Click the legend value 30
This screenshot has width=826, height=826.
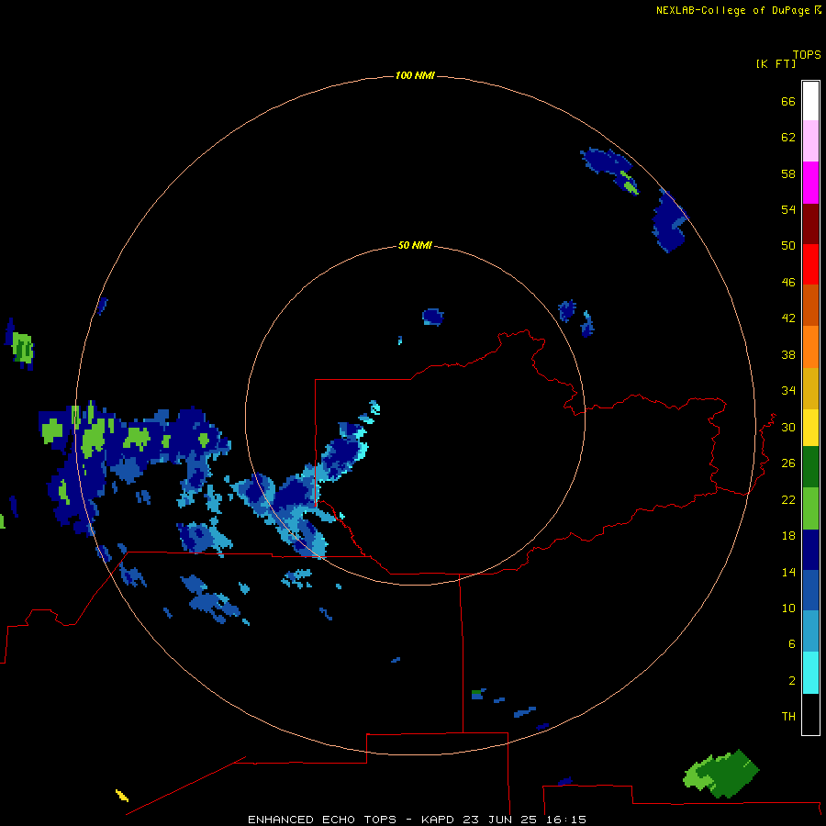788,427
